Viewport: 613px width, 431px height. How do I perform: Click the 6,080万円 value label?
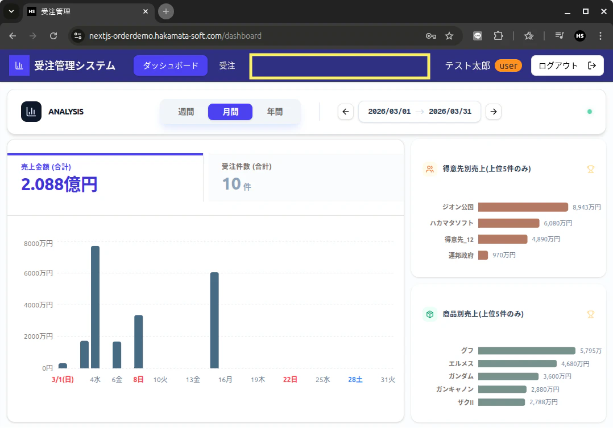[558, 223]
